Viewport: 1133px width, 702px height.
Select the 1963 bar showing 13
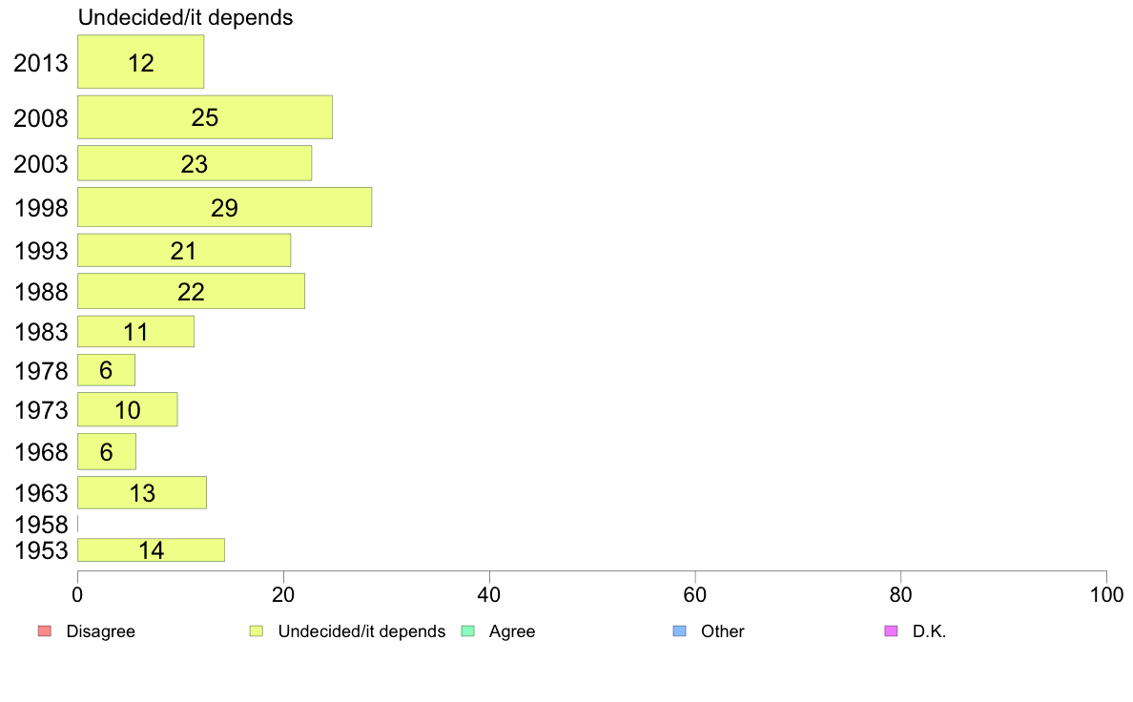(x=142, y=493)
